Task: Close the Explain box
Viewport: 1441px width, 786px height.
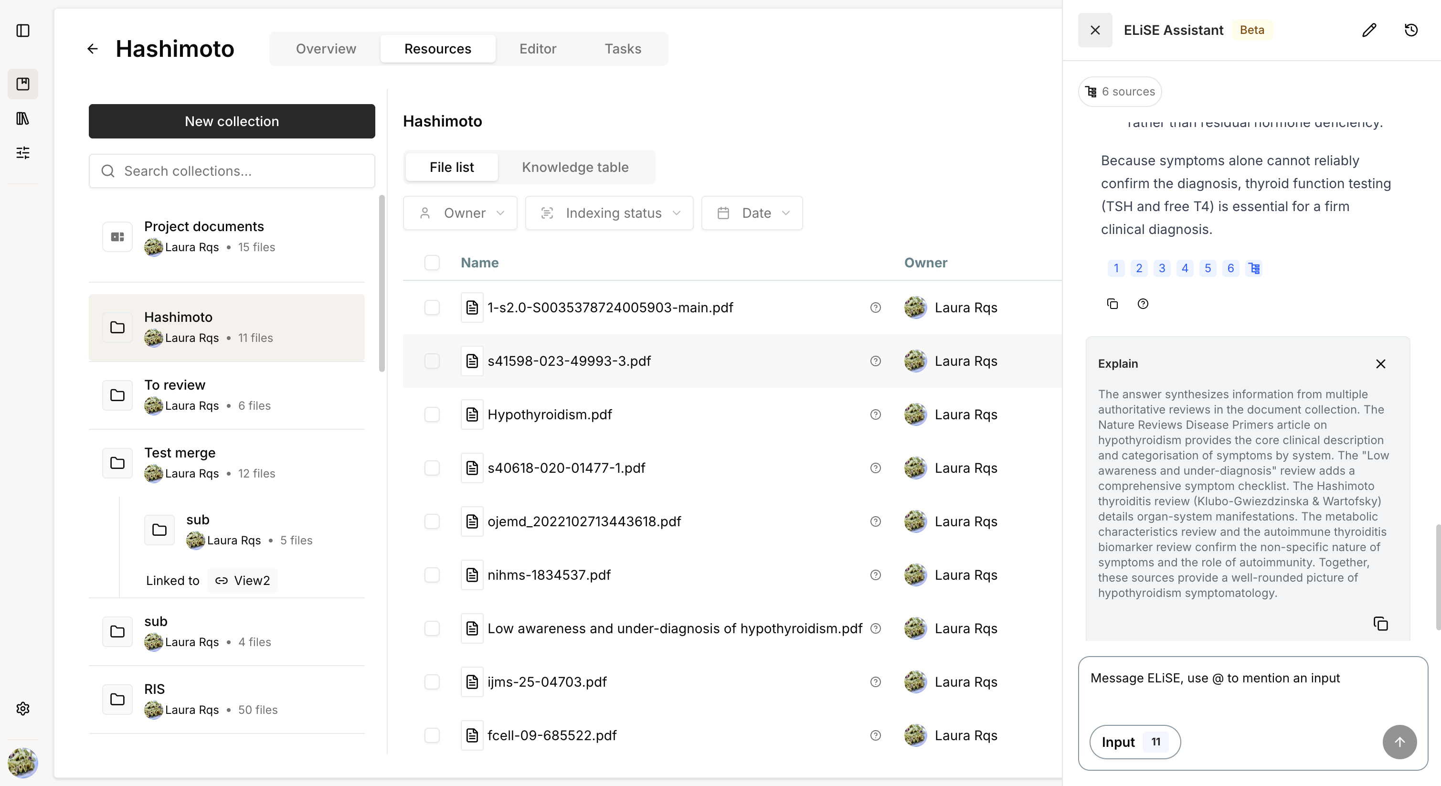Action: (1380, 363)
